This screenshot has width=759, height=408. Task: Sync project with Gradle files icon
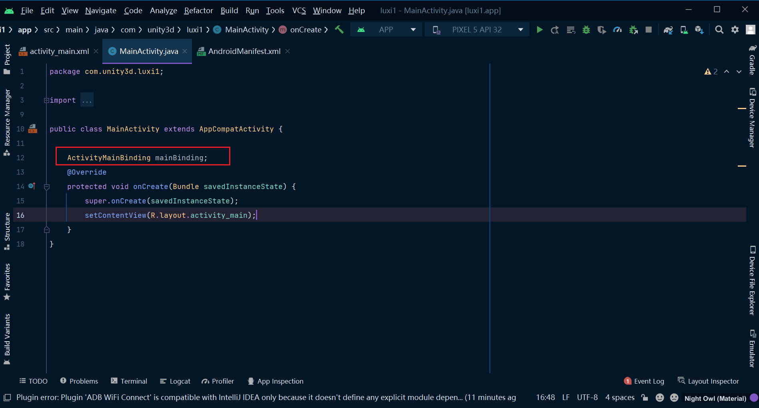click(668, 30)
